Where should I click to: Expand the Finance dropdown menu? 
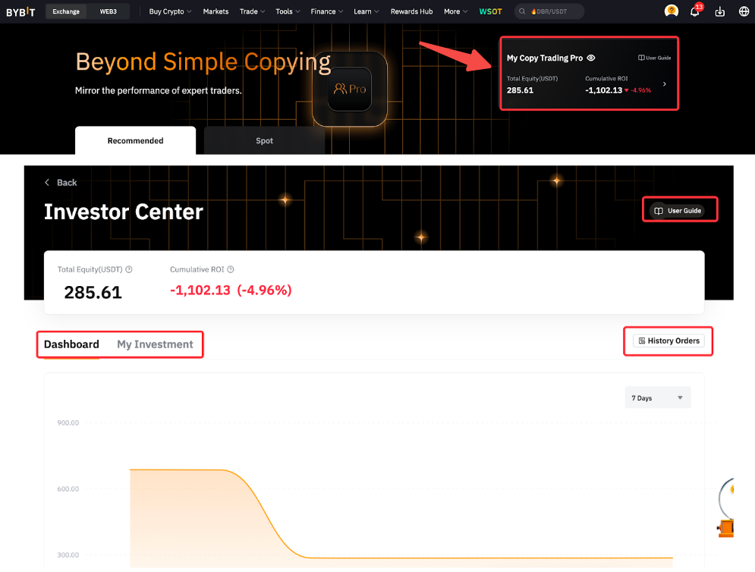point(327,11)
